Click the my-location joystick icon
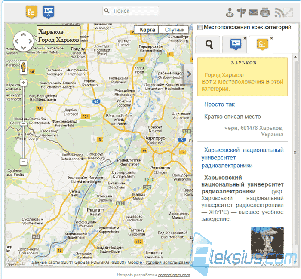This screenshot has width=301, height=279. pyautogui.click(x=230, y=12)
